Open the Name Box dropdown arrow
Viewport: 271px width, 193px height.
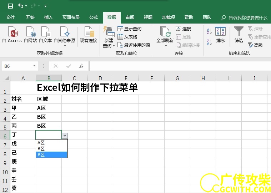point(34,66)
